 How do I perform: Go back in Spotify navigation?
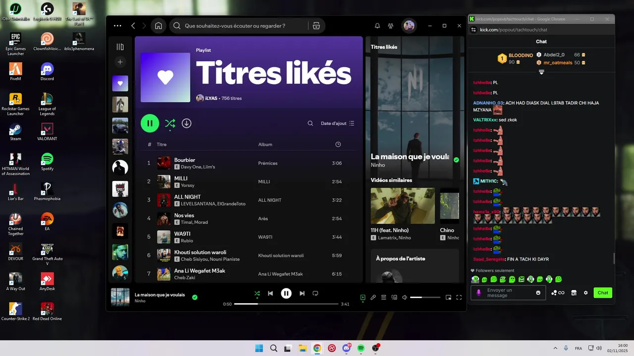133,26
